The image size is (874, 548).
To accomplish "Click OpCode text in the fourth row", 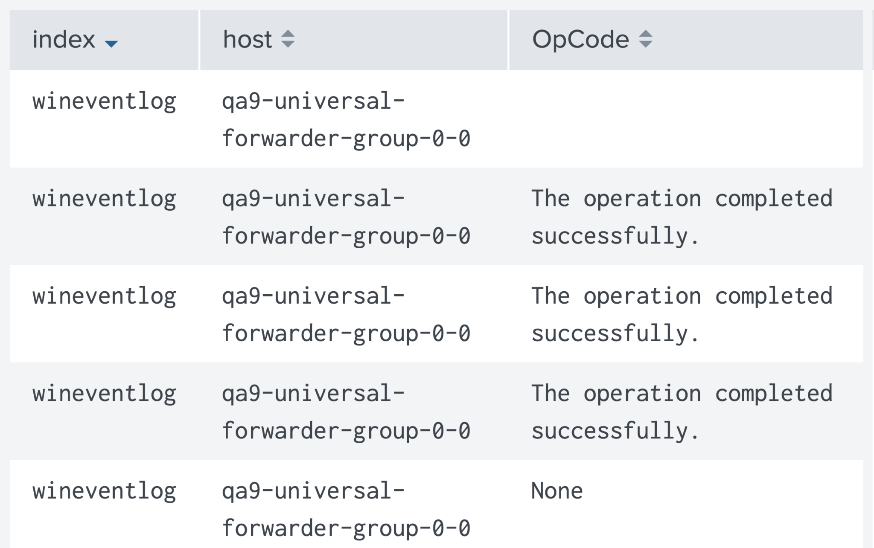I will [682, 412].
